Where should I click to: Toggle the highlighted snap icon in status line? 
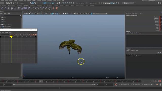45,3
